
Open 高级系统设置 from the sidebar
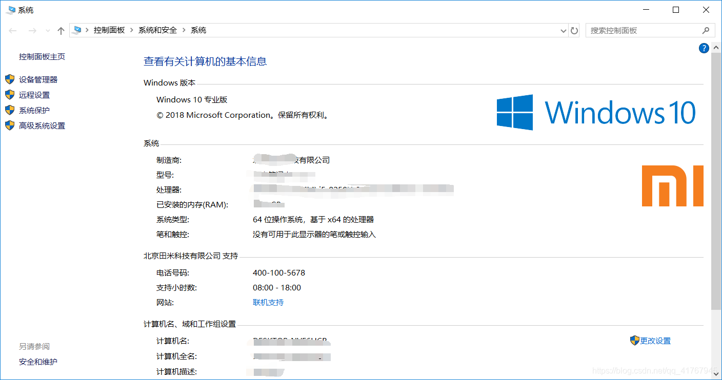click(42, 125)
